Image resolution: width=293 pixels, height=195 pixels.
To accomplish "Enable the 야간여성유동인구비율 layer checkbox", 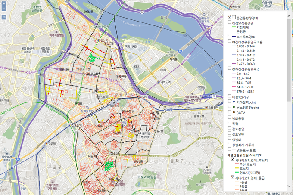I will click(x=230, y=41).
